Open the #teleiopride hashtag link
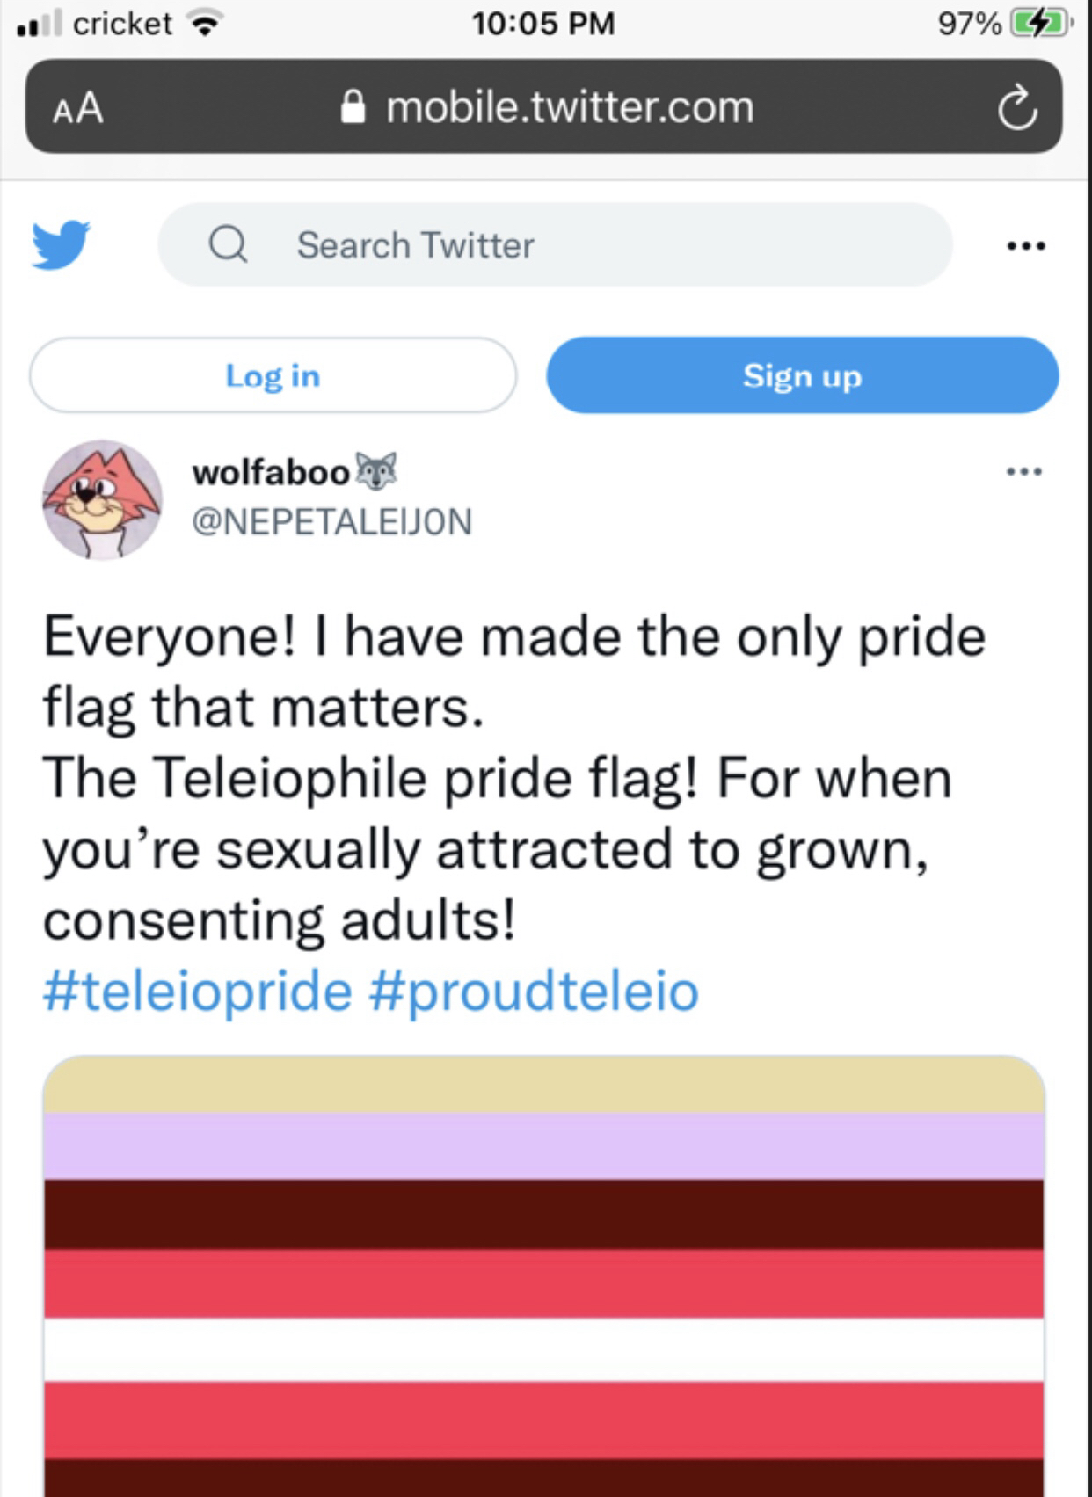Screen dimensions: 1092x1497 click(x=197, y=992)
